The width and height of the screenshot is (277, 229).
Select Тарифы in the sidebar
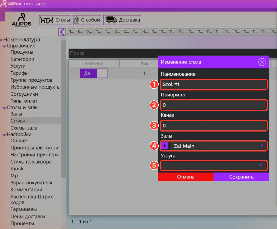coord(19,73)
